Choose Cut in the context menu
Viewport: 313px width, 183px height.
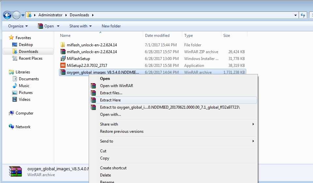[x=173, y=151]
